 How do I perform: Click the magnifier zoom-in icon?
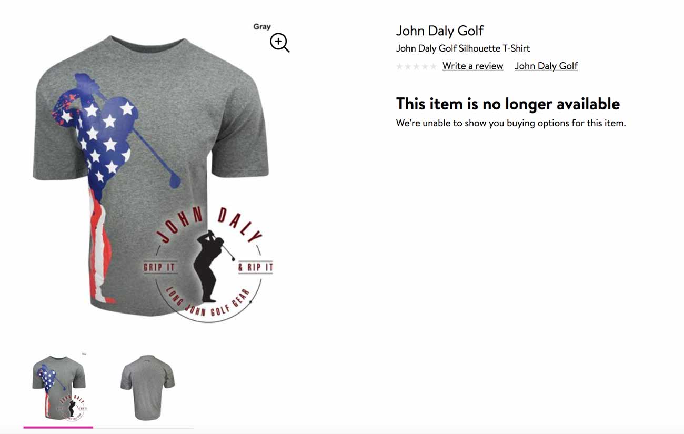pyautogui.click(x=280, y=43)
